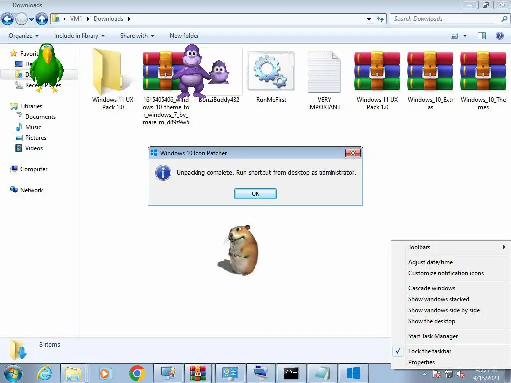
Task: Open the recent pages arrow beside navigation buttons
Action: tap(31, 19)
